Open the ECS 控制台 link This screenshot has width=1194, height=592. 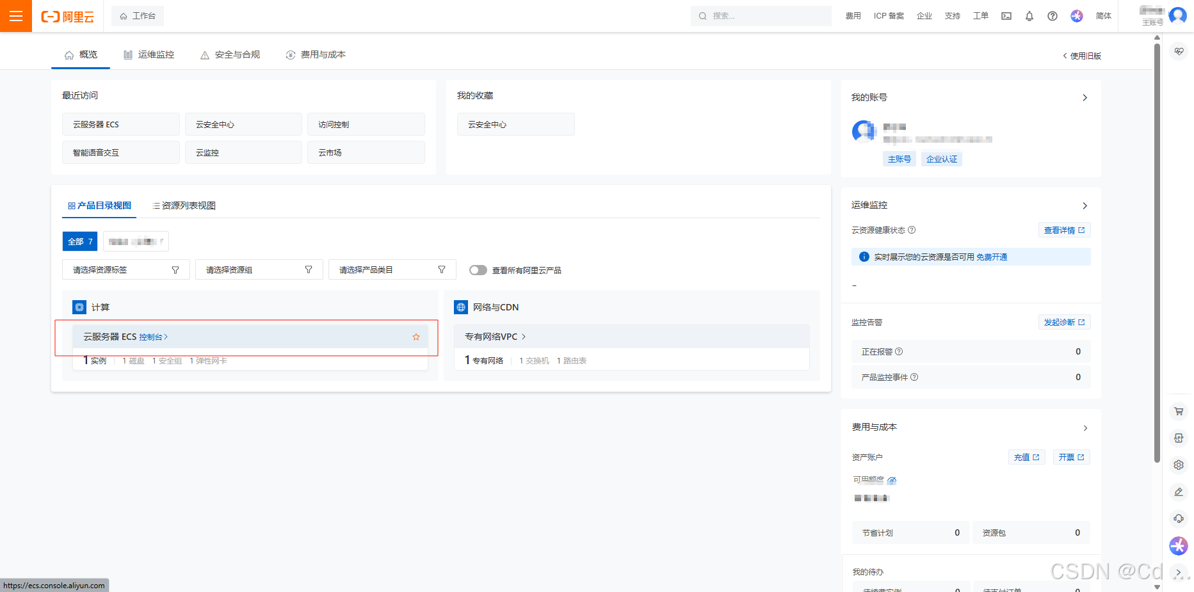click(153, 337)
